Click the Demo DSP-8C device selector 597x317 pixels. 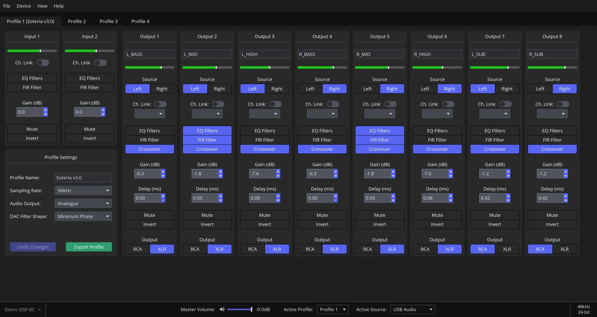tap(23, 310)
